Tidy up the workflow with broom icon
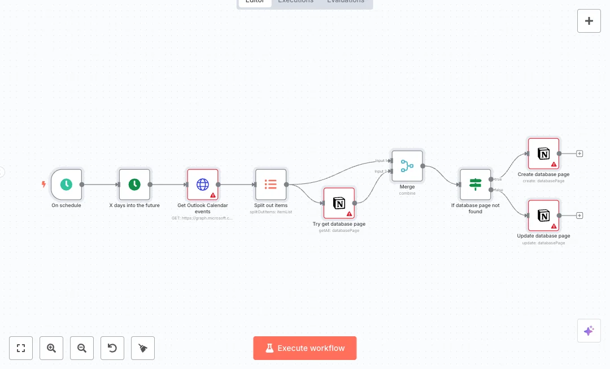Image resolution: width=610 pixels, height=369 pixels. pos(143,348)
